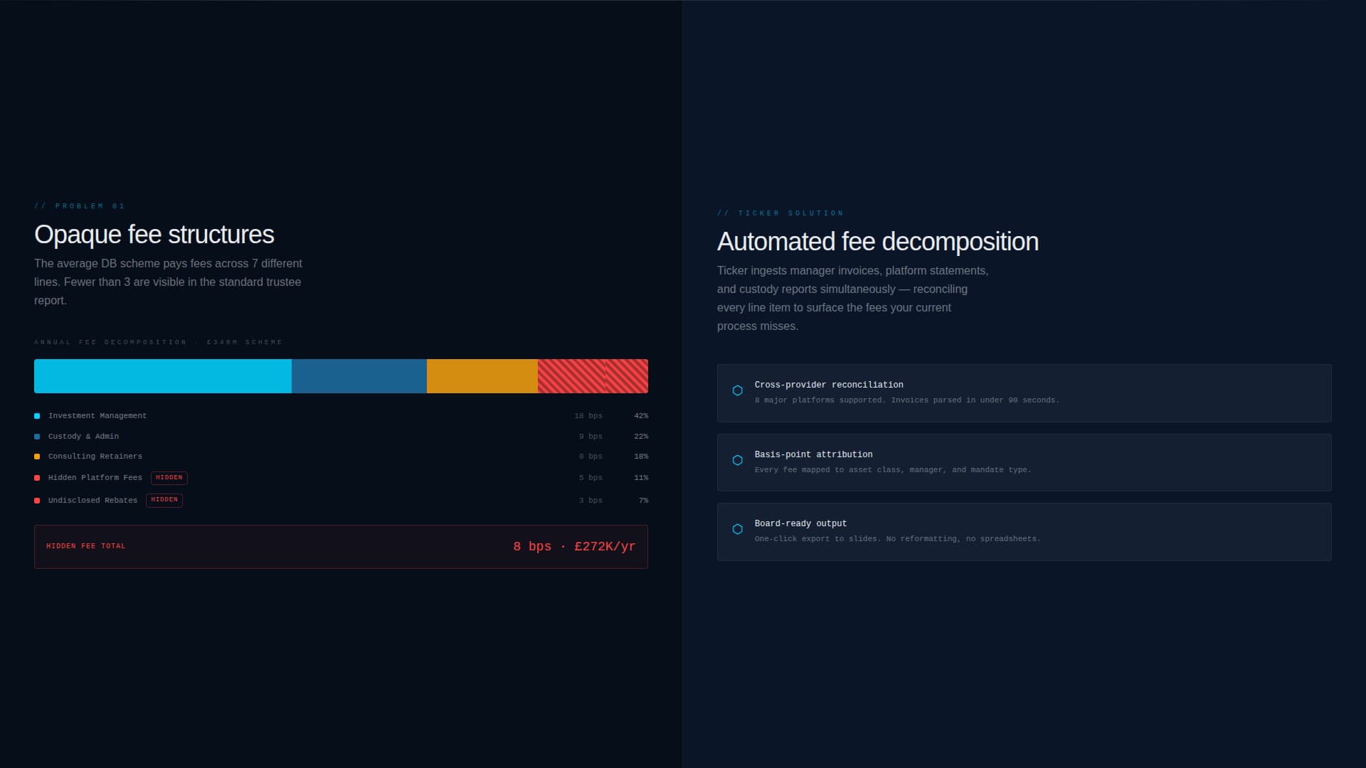Click the narrow red hatched Rebates end segment
Screen dimensions: 1366x768
click(627, 376)
